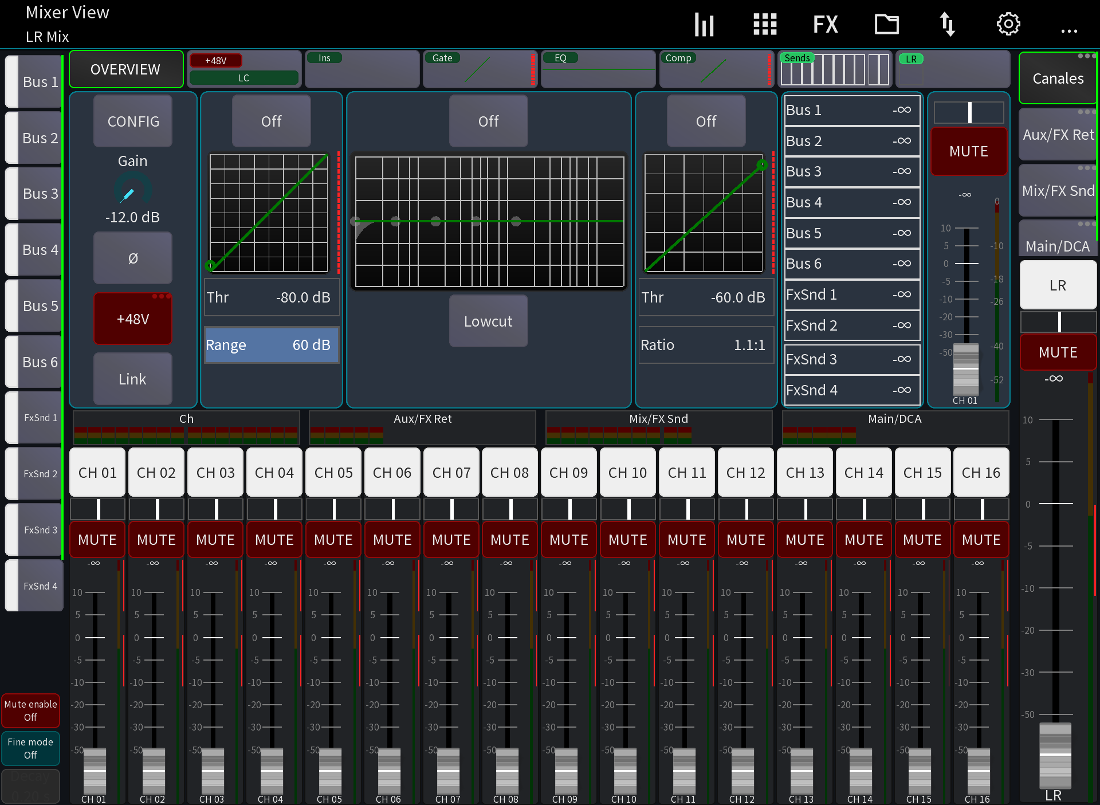This screenshot has width=1100, height=805.
Task: Open the patching view with up-down arrows icon
Action: (x=947, y=24)
